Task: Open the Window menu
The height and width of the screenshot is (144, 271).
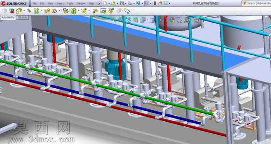Action: point(81,3)
